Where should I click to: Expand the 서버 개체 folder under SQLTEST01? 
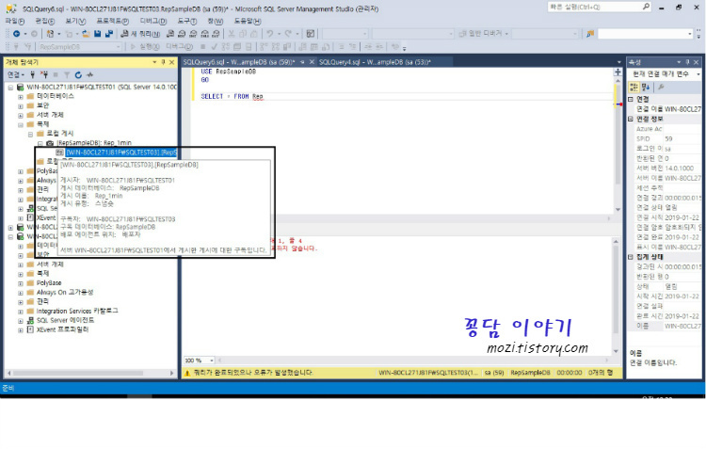pyautogui.click(x=21, y=115)
